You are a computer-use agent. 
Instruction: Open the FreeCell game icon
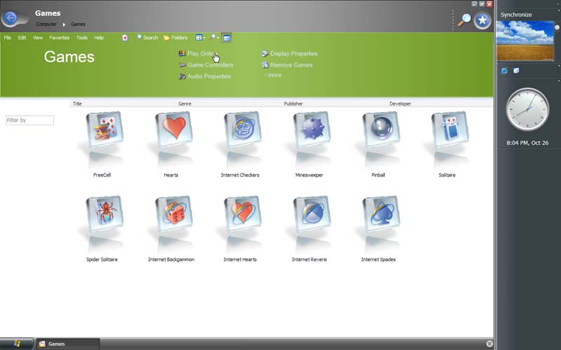click(103, 132)
